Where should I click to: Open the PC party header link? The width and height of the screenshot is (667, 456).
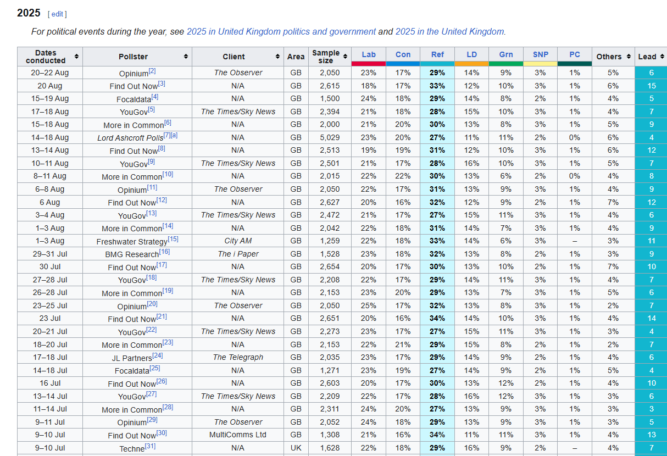coord(575,54)
